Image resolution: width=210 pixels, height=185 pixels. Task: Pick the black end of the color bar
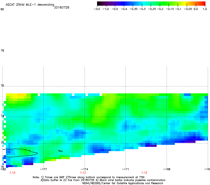[x=98, y=3]
